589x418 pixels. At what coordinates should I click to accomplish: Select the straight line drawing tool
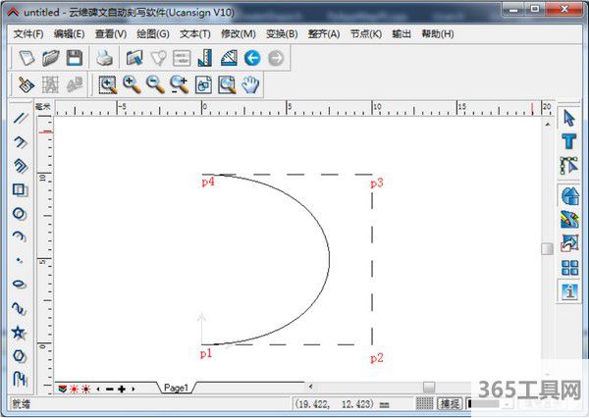pyautogui.click(x=19, y=120)
